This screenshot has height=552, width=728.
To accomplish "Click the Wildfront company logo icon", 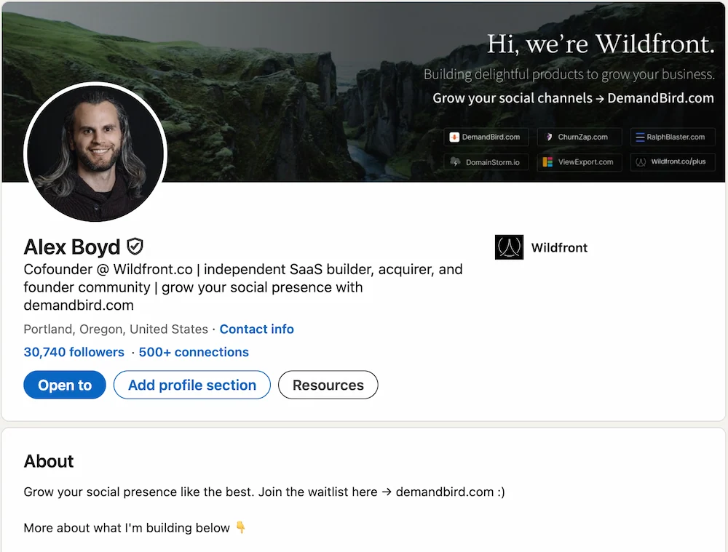I will pos(508,247).
